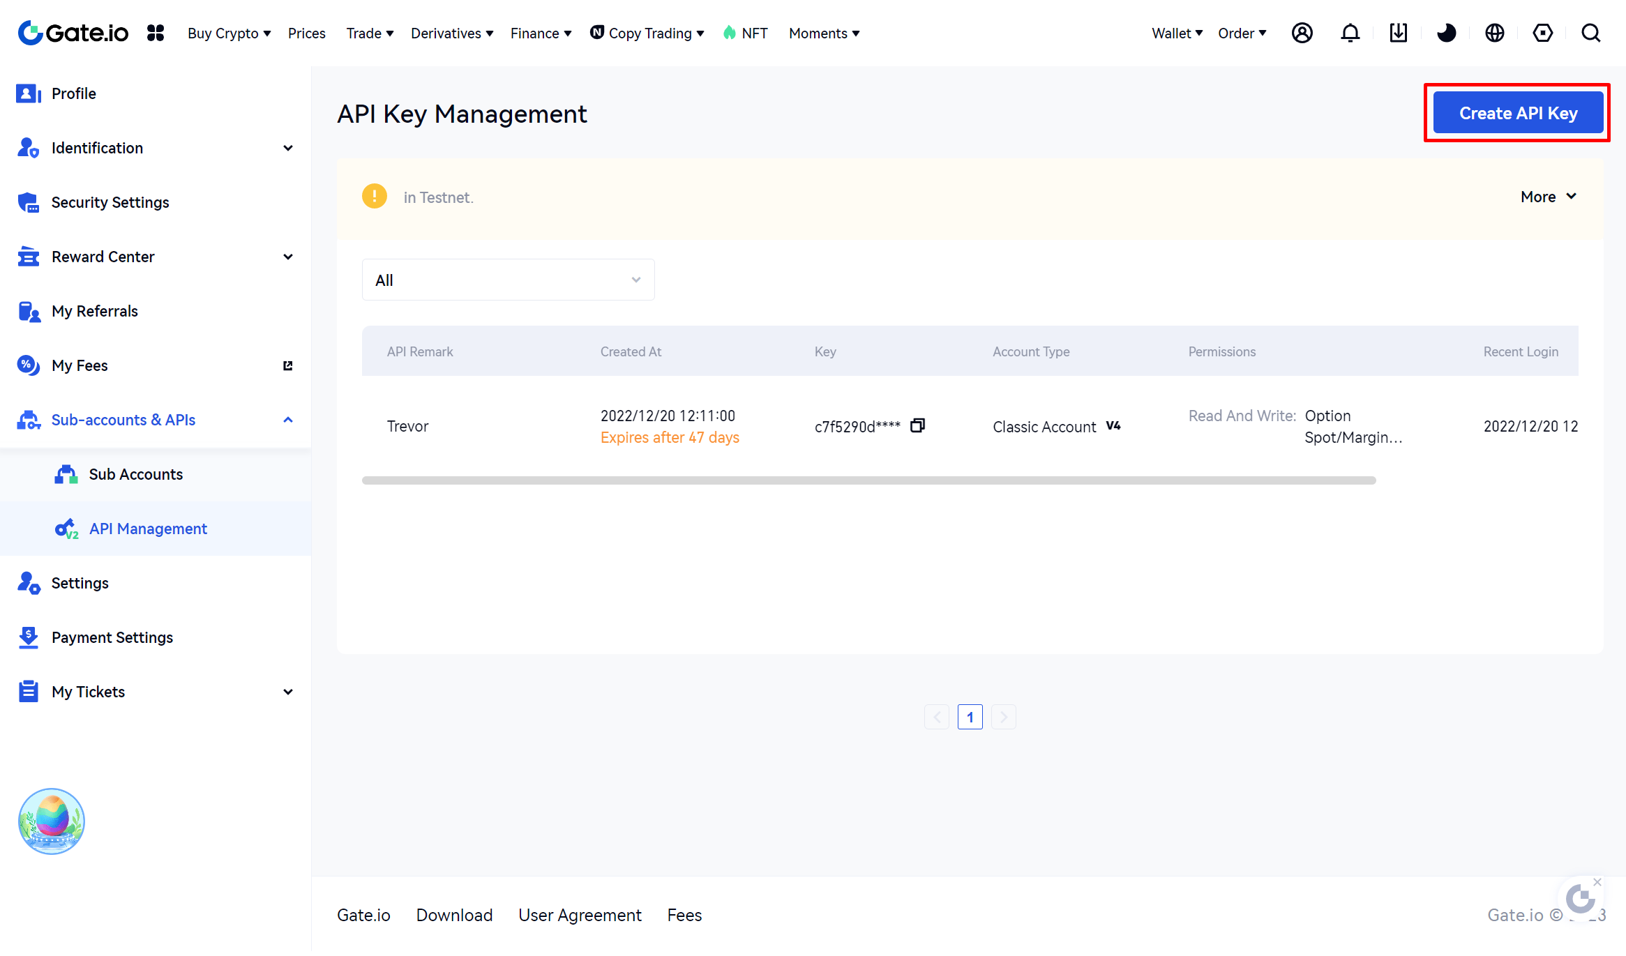Click the Settings sidebar icon
Image resolution: width=1626 pixels, height=956 pixels.
tap(28, 583)
